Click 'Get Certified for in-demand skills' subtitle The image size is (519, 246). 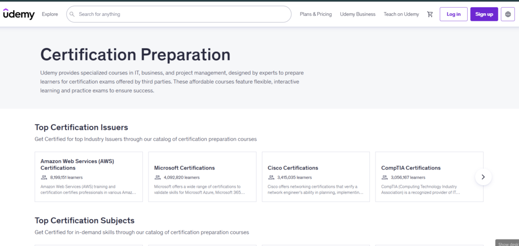(x=142, y=232)
